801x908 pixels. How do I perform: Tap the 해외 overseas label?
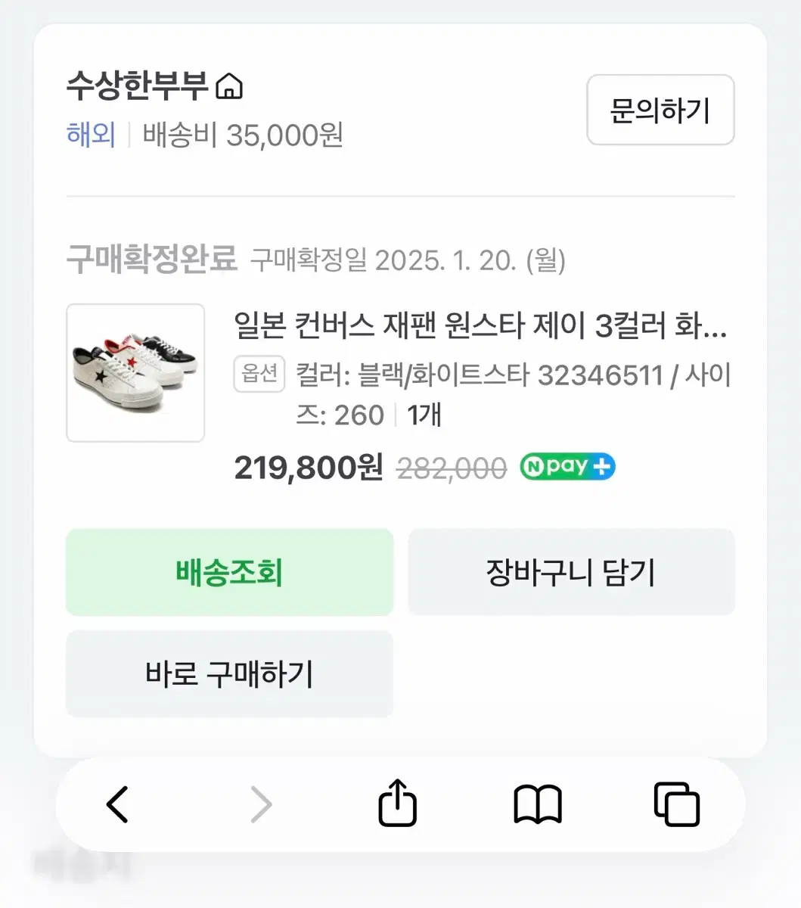click(x=91, y=135)
